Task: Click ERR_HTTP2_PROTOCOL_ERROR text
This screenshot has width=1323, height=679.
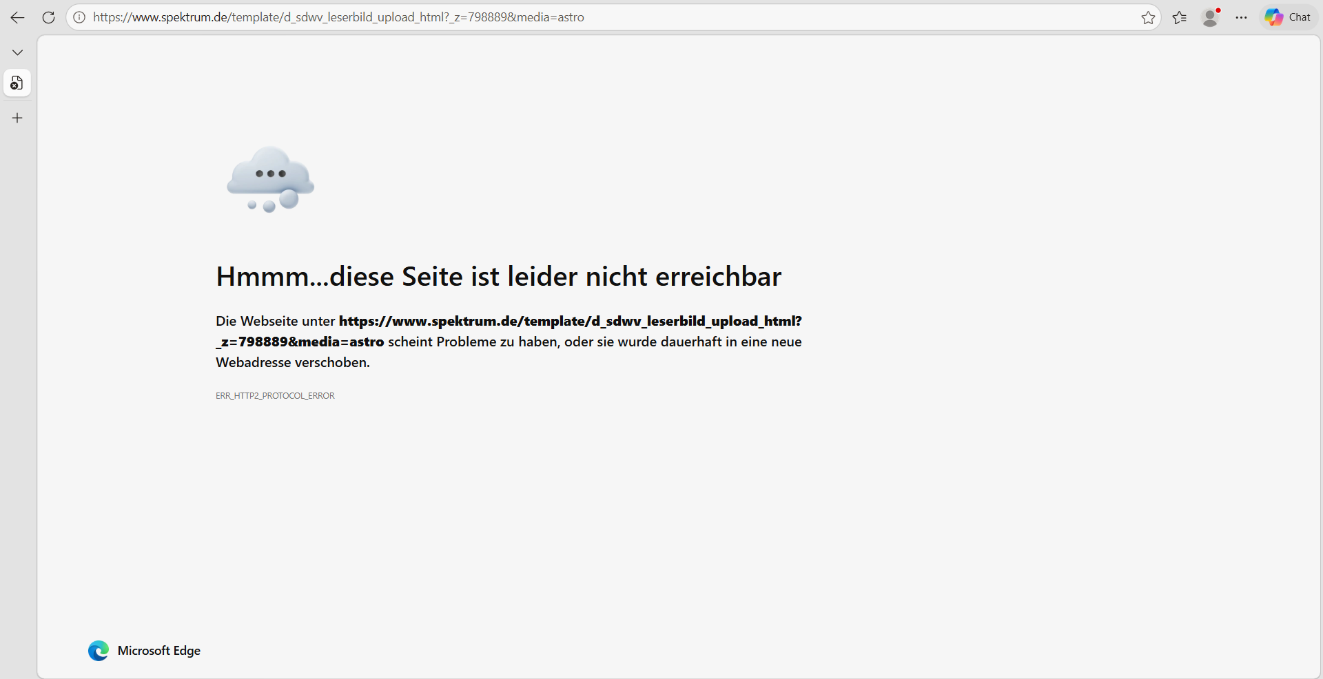Action: (275, 396)
